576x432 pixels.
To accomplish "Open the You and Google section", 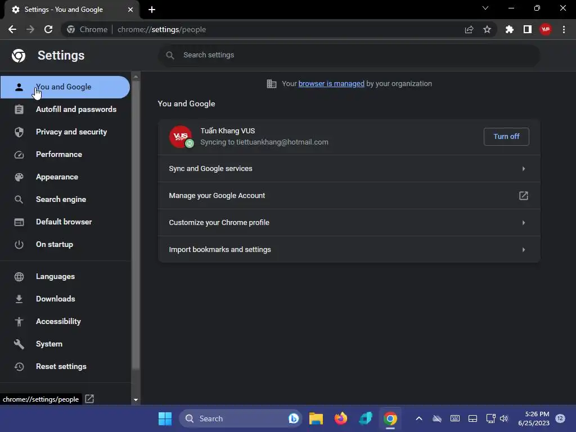I will point(65,87).
